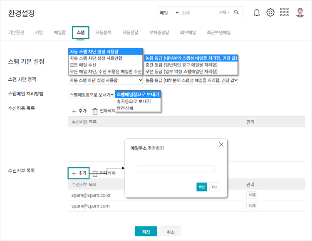
Task: Select 모든 메일 차단, 수신 허용된 메일만 수신
Action: click(x=106, y=72)
